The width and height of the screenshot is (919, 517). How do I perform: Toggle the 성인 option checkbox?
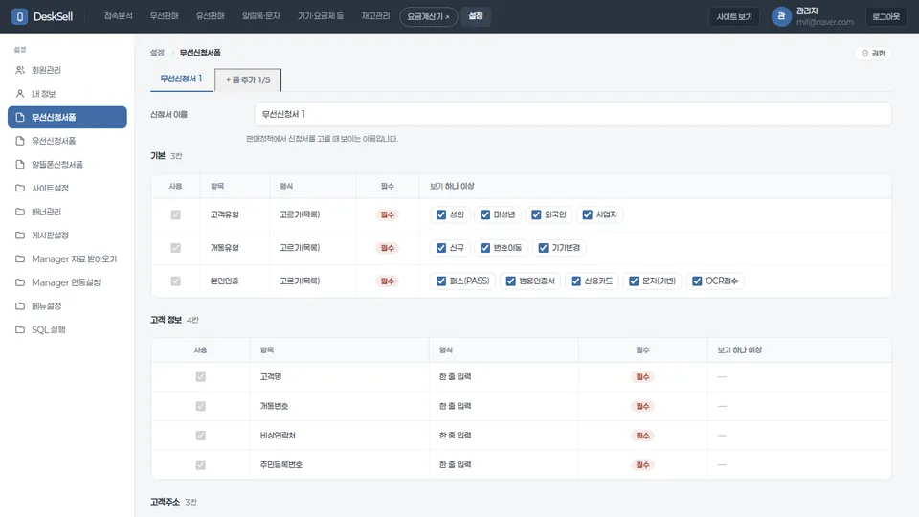click(x=441, y=214)
